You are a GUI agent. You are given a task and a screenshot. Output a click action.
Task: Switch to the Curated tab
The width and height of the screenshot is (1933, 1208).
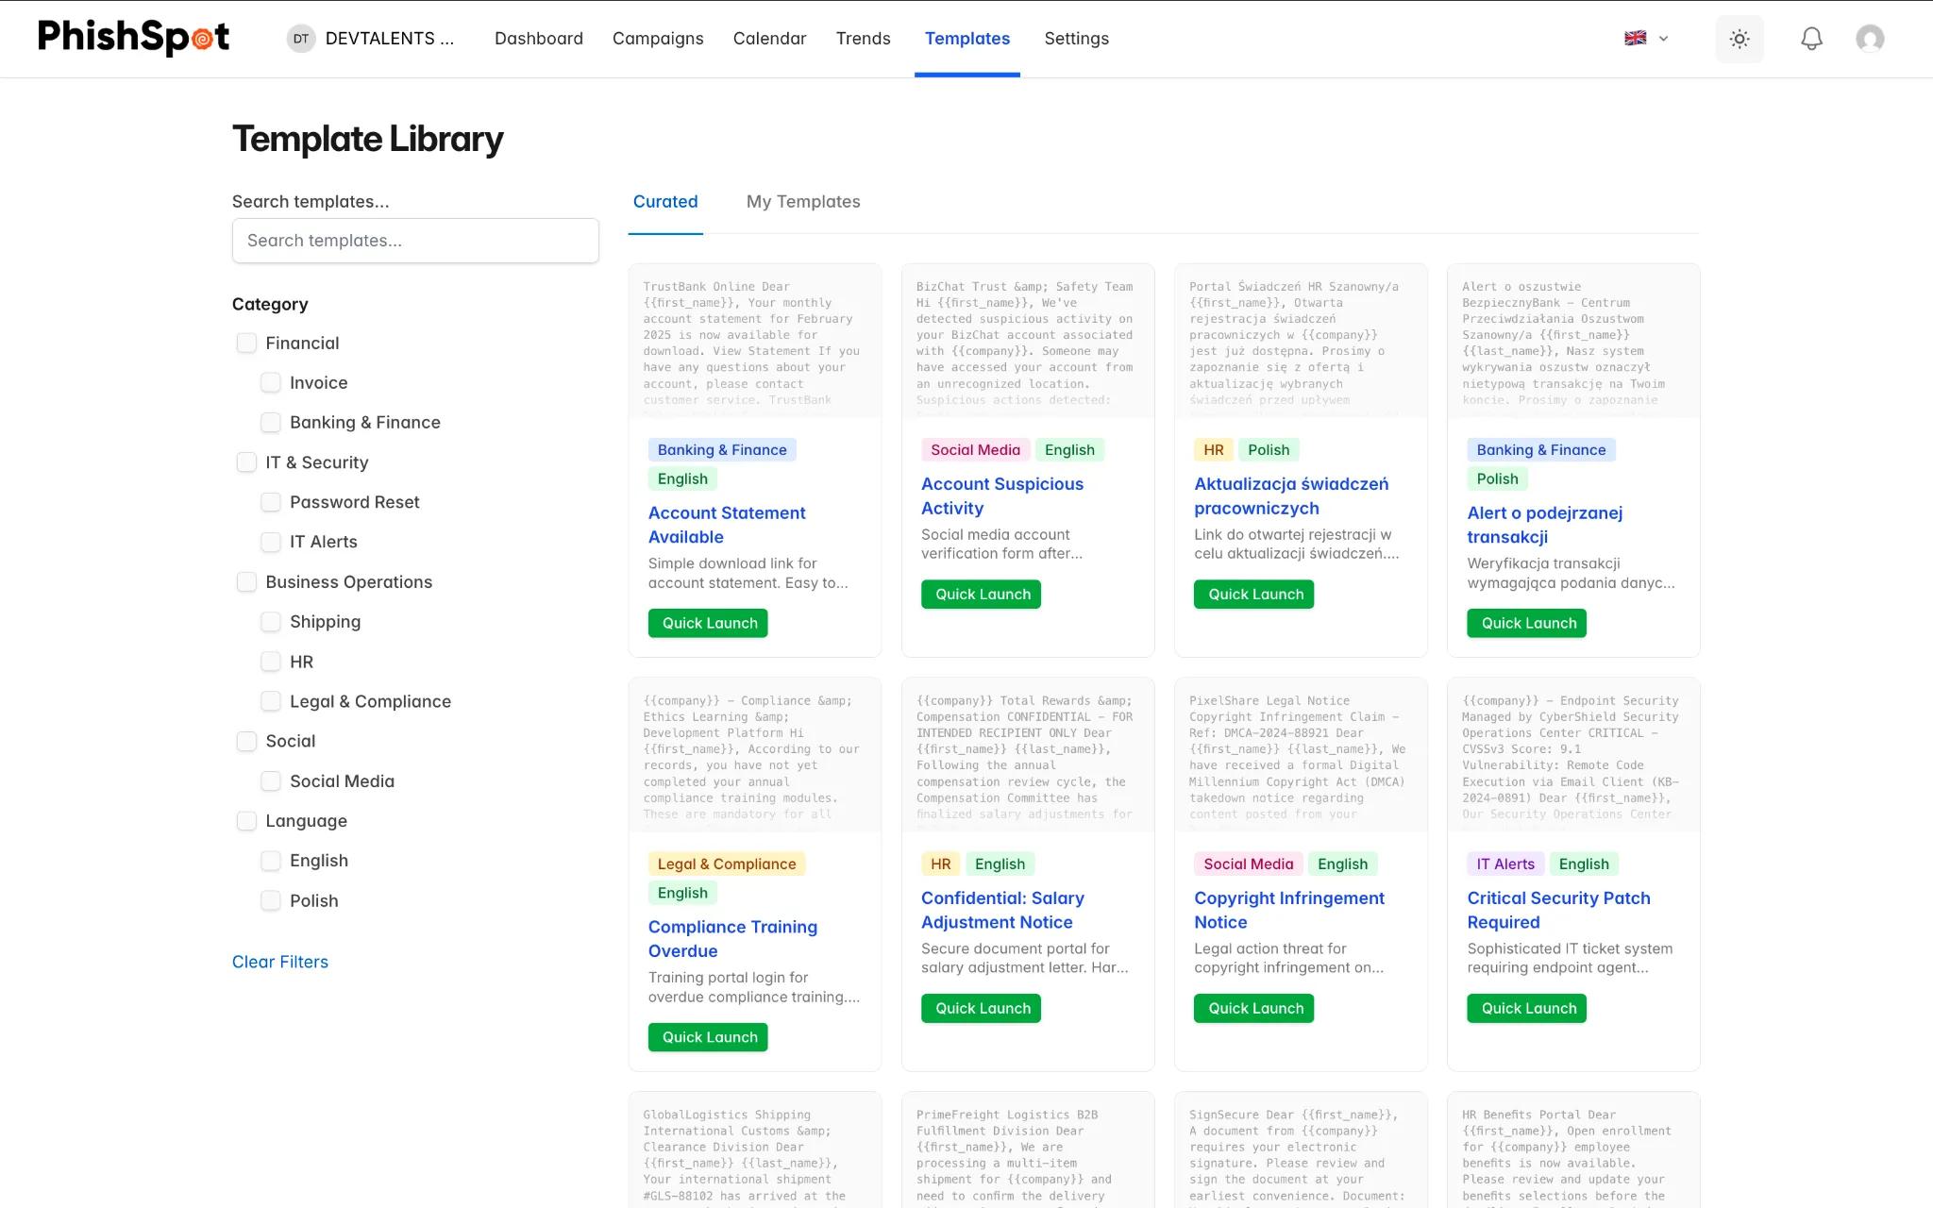coord(665,201)
